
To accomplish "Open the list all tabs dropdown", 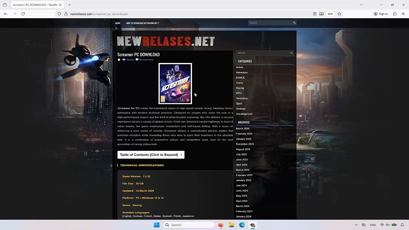I will (x=361, y=5).
